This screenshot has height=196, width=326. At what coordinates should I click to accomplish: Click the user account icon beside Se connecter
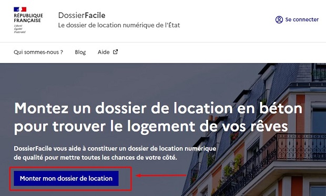[x=279, y=20]
